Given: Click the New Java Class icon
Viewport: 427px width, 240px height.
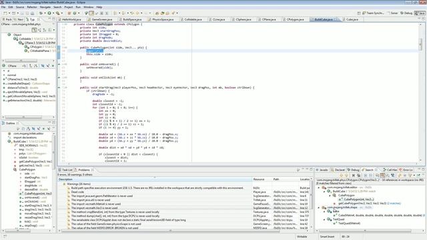Looking at the screenshot, I should [x=75, y=13].
